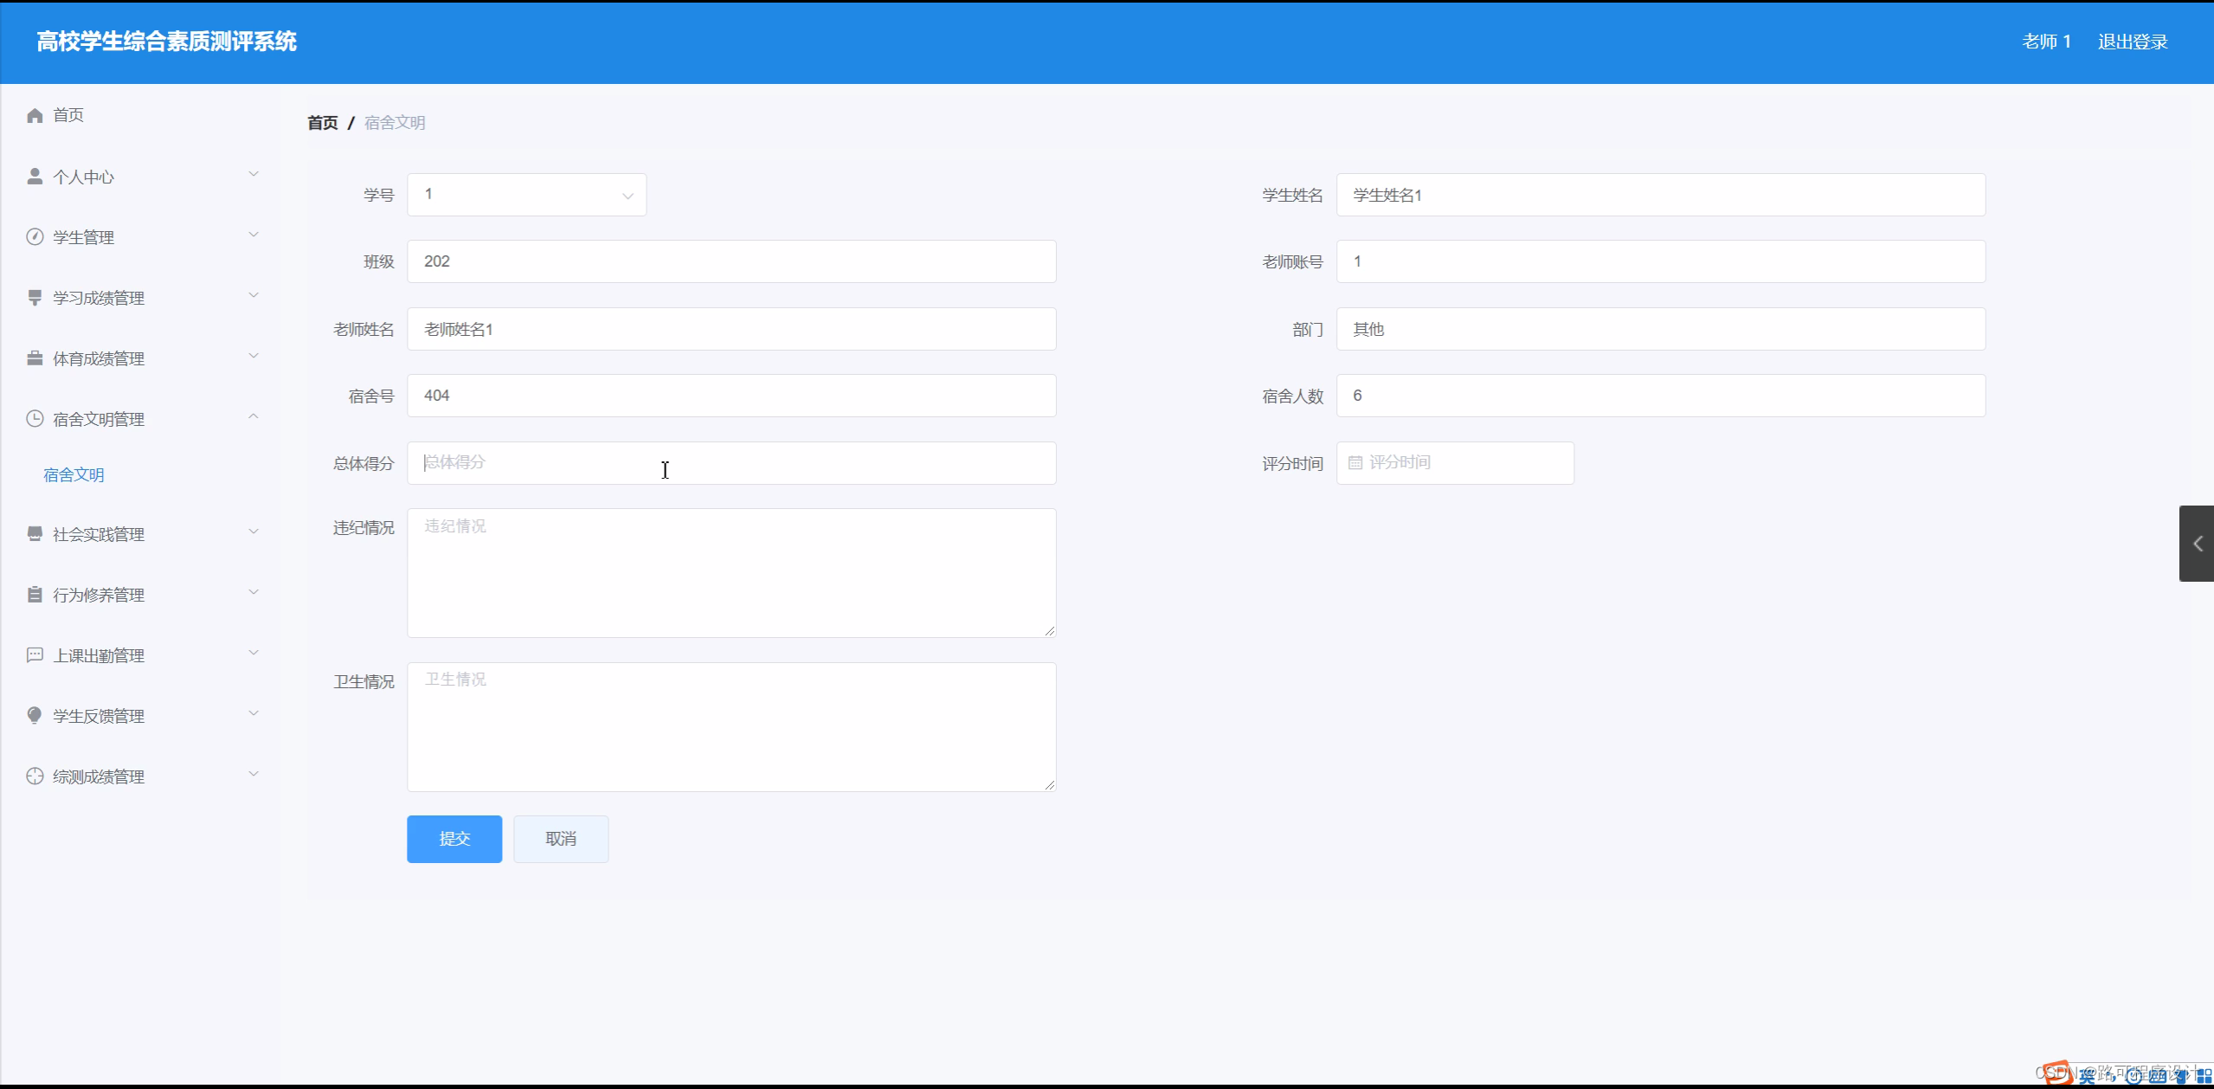Submit the form with 提交 button
2214x1089 pixels.
[x=454, y=839]
